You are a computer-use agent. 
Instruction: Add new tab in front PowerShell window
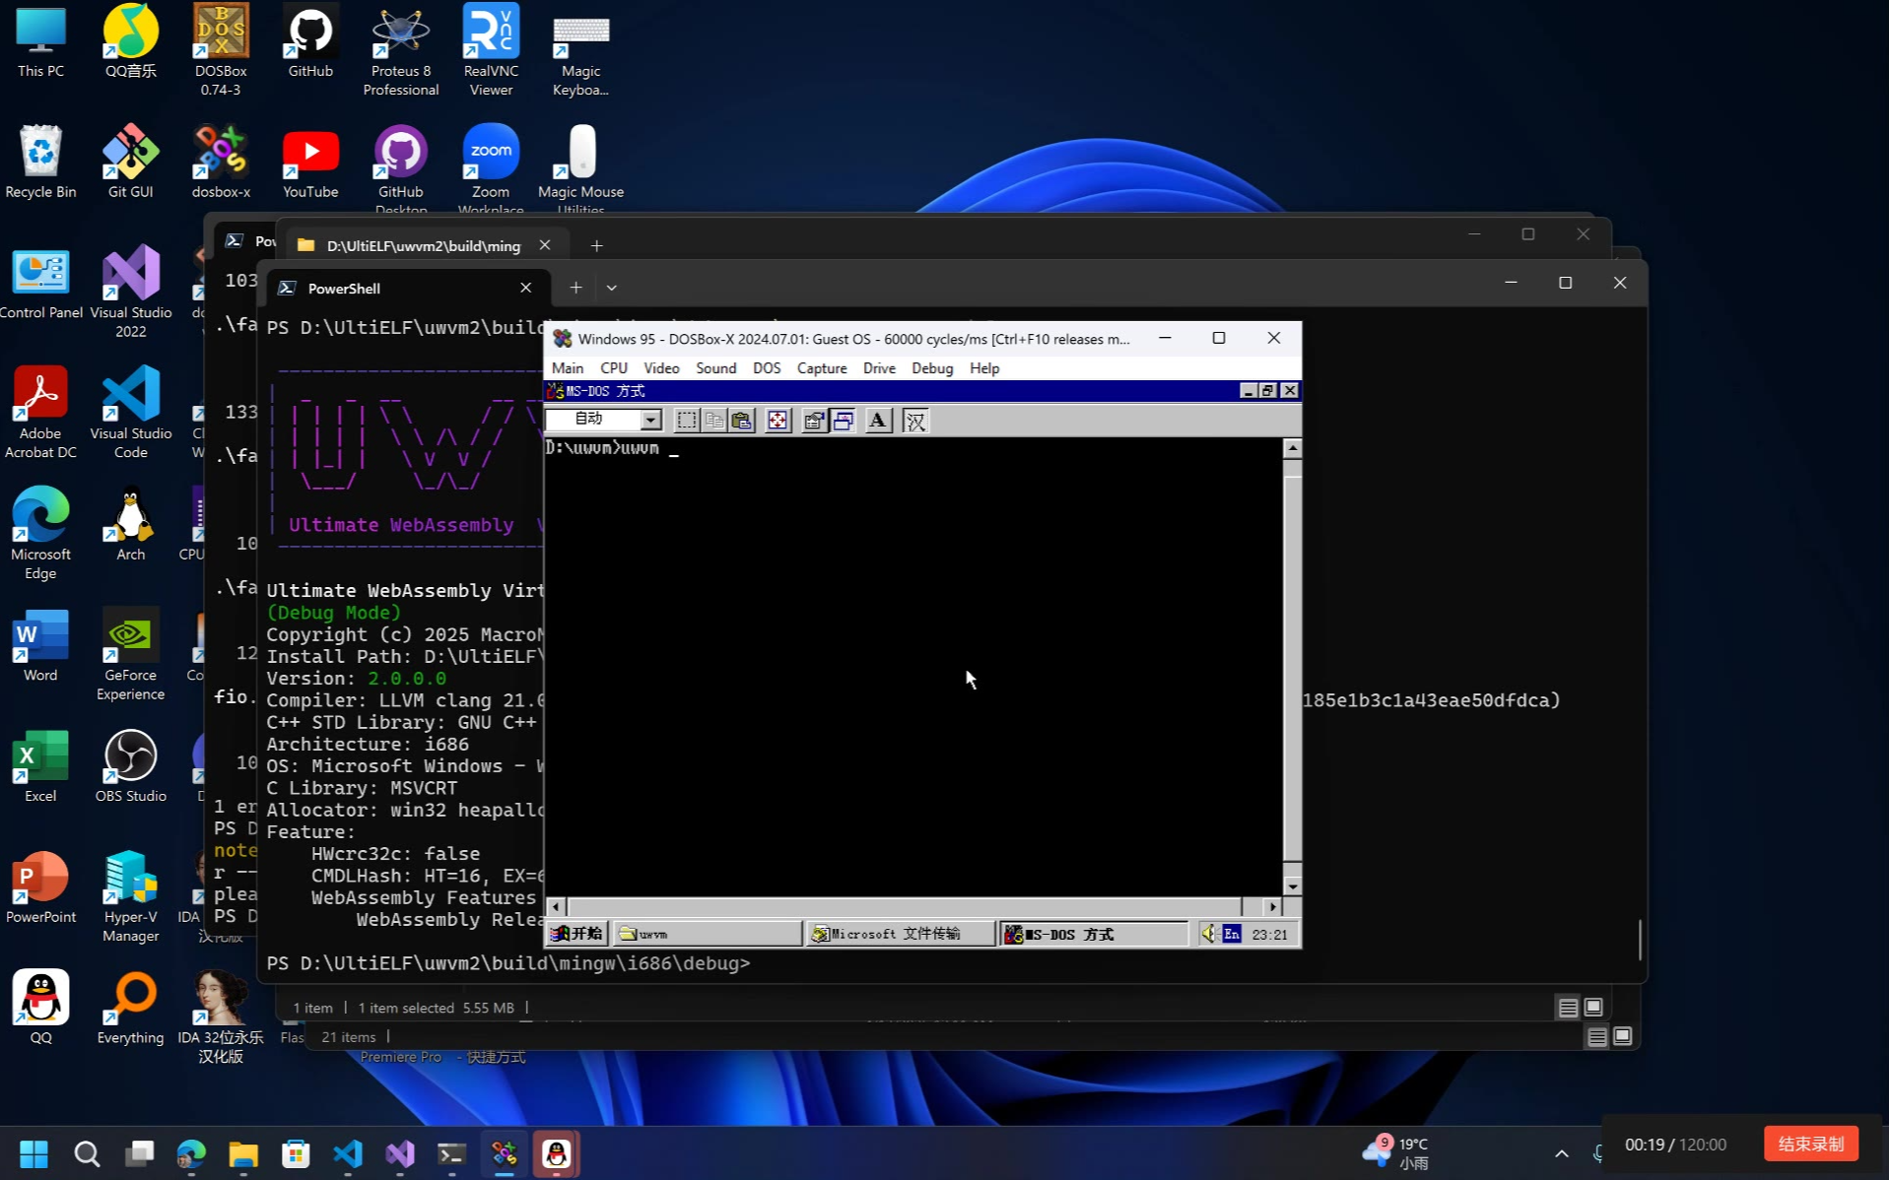[x=576, y=288]
